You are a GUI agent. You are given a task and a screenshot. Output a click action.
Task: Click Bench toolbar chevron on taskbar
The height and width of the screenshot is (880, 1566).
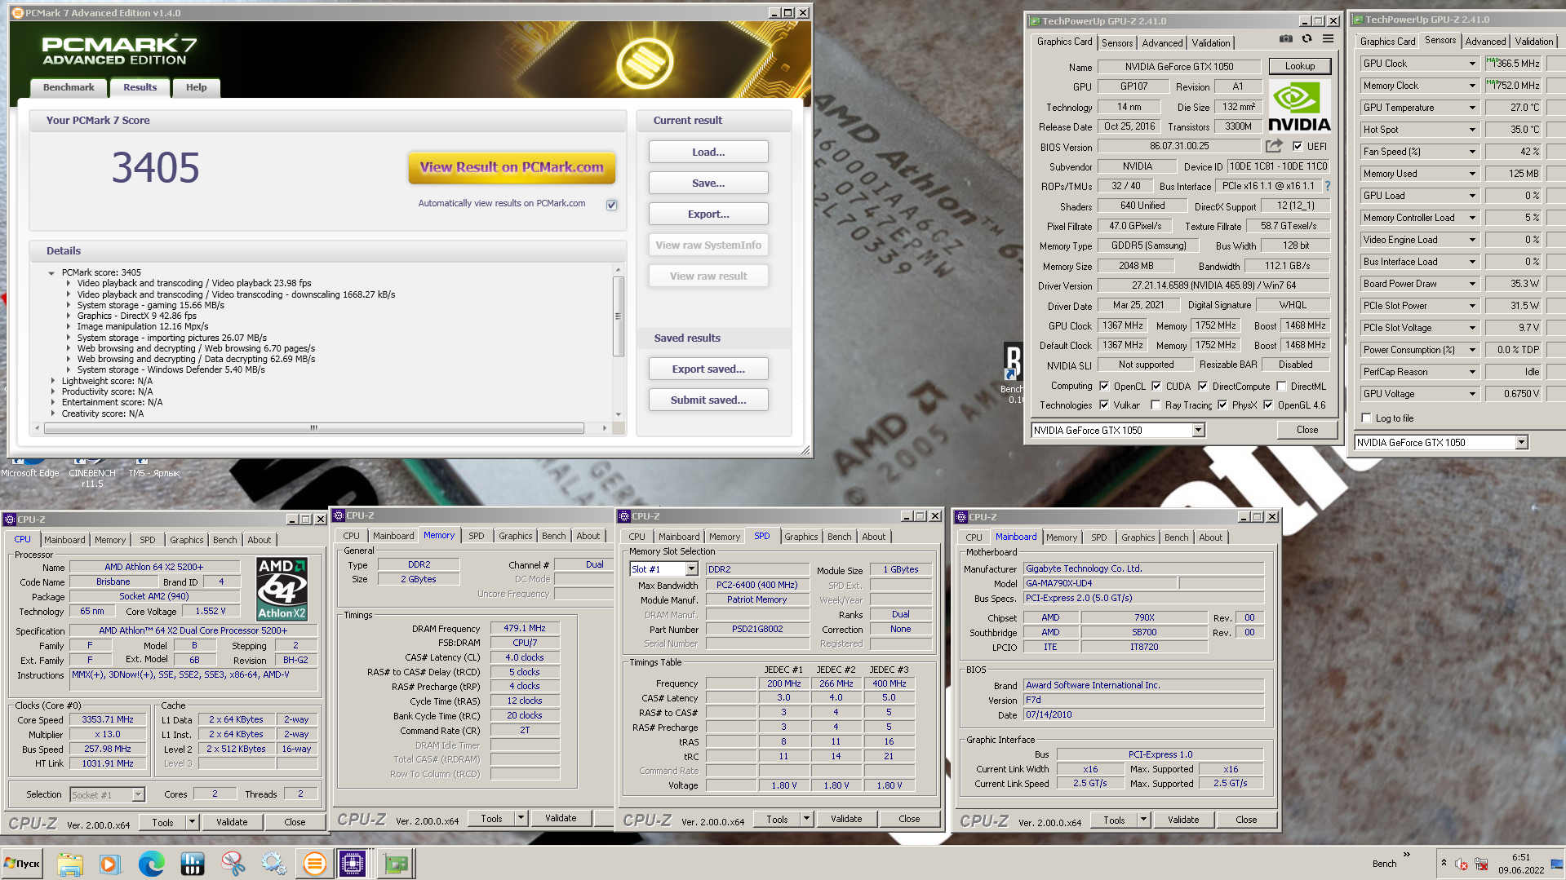(x=1407, y=855)
